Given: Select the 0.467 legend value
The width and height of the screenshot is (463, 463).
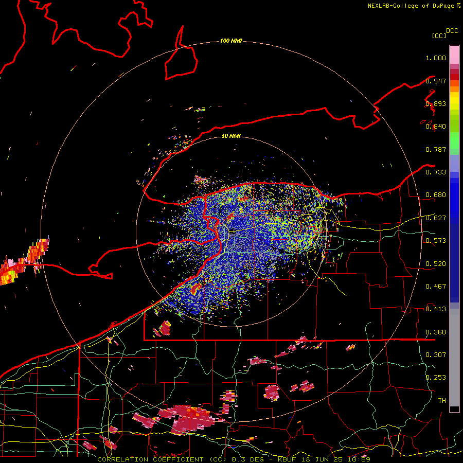Looking at the screenshot, I should [x=436, y=287].
